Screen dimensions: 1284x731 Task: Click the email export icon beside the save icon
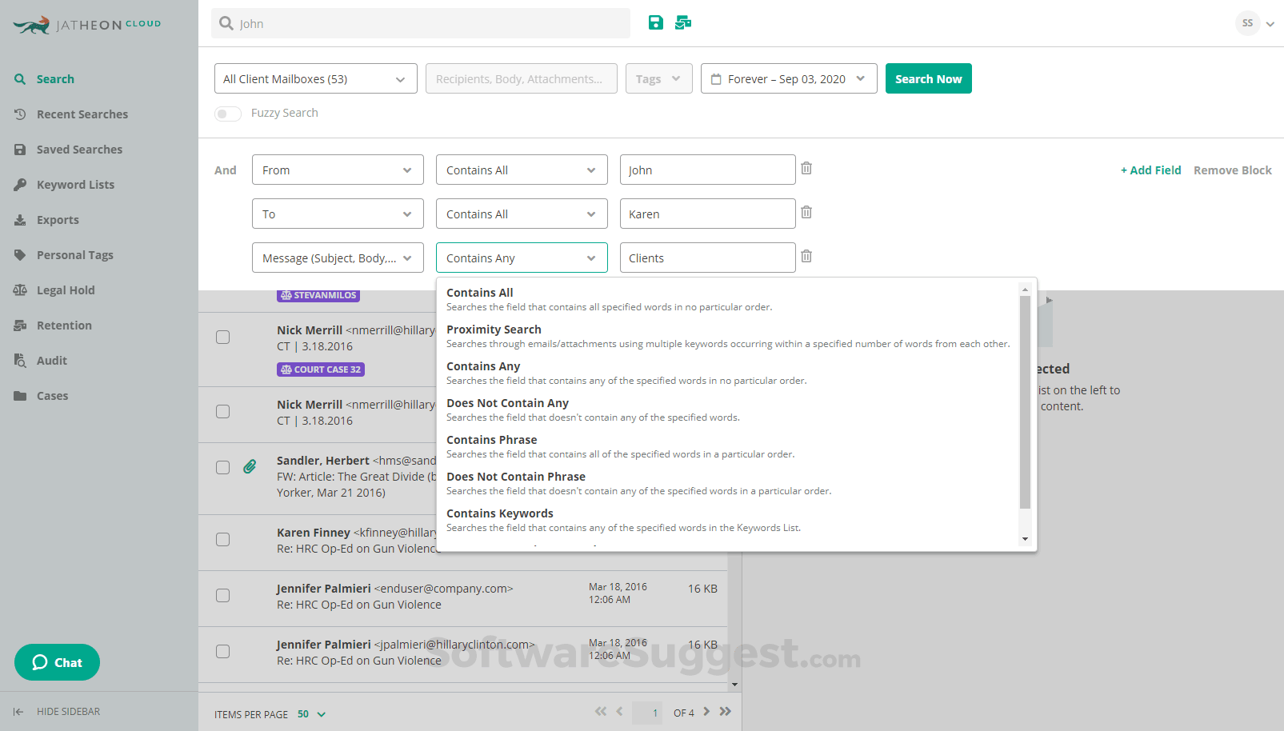pos(682,22)
